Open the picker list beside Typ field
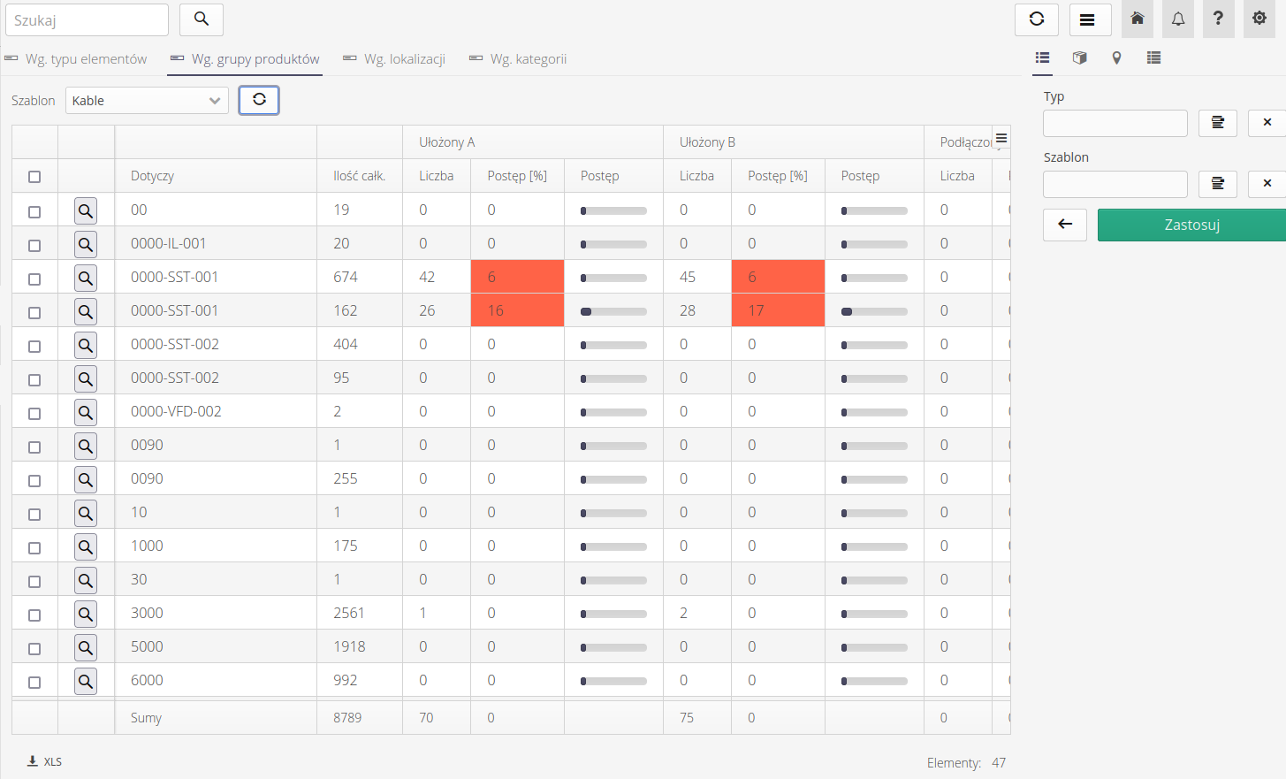The image size is (1286, 779). coord(1217,123)
